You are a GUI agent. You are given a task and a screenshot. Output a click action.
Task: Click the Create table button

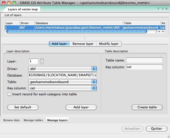(147, 107)
